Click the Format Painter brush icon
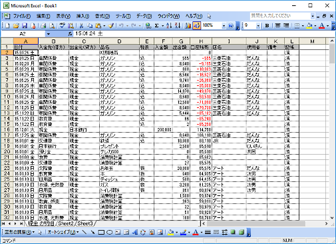Screen dimensions: 336x244 pos(111,26)
